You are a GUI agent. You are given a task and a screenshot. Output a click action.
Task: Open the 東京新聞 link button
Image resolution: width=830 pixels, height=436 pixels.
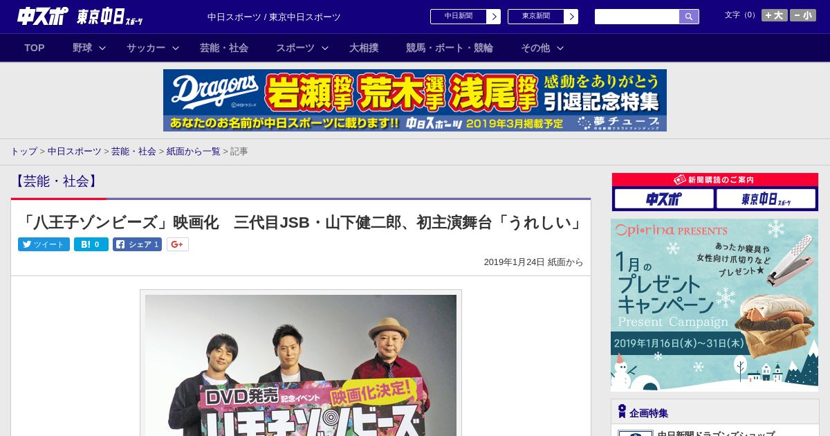click(x=536, y=17)
